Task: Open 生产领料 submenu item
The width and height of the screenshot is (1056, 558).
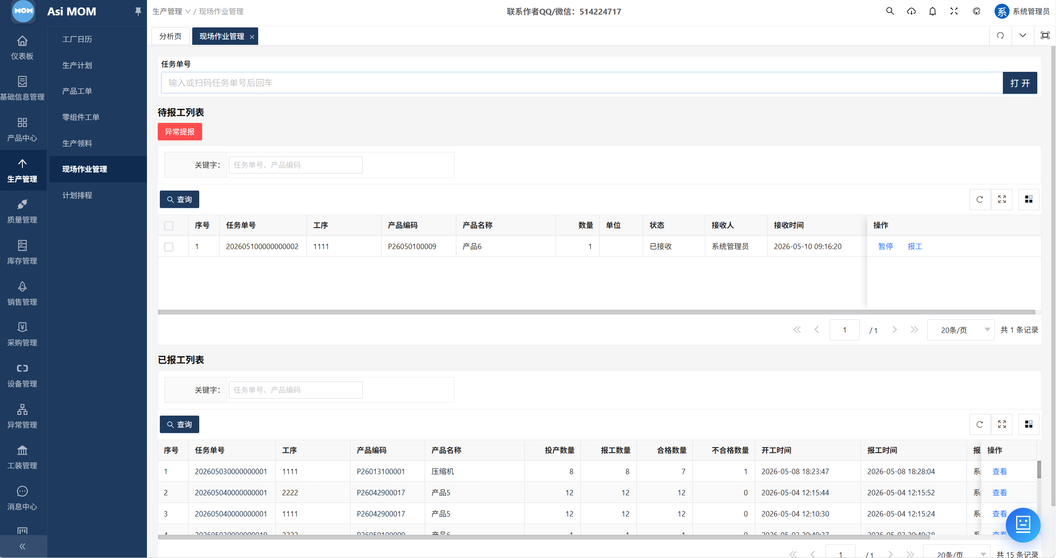Action: (x=77, y=143)
